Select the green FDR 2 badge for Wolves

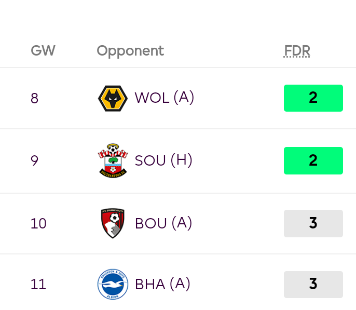313,98
